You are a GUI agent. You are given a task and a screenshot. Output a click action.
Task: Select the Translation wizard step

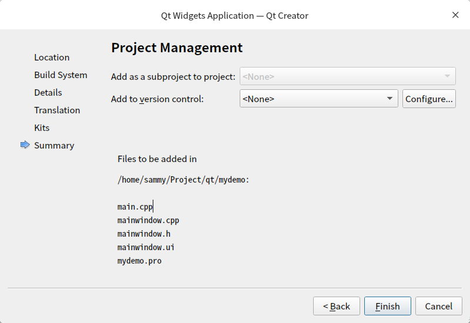click(57, 110)
